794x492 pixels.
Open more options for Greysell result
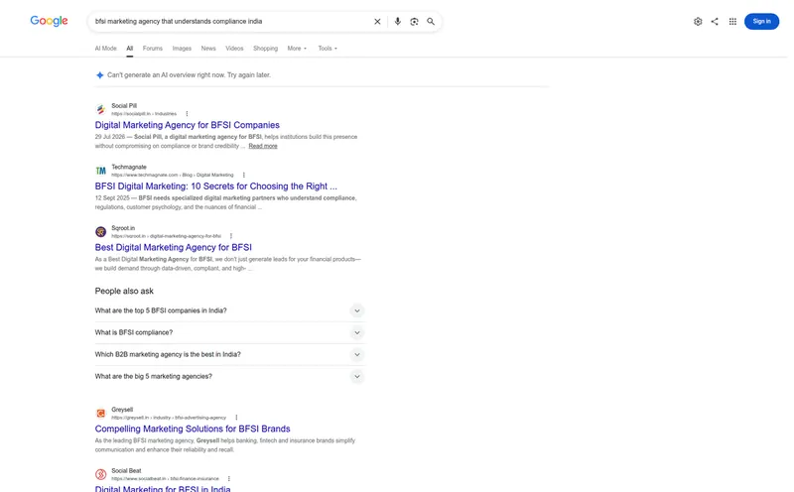pyautogui.click(x=236, y=418)
